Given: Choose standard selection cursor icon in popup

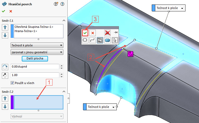Looking at the screenshot, I should pos(115,40).
